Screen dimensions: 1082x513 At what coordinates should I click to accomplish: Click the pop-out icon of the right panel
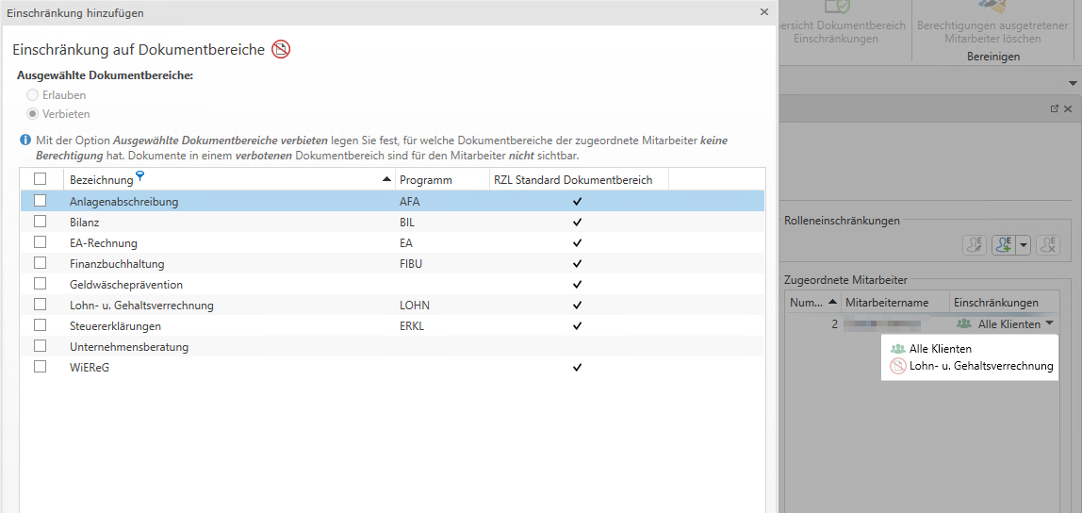(1054, 109)
